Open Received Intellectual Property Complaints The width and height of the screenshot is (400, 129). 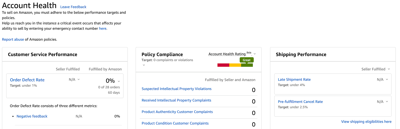coord(176,100)
